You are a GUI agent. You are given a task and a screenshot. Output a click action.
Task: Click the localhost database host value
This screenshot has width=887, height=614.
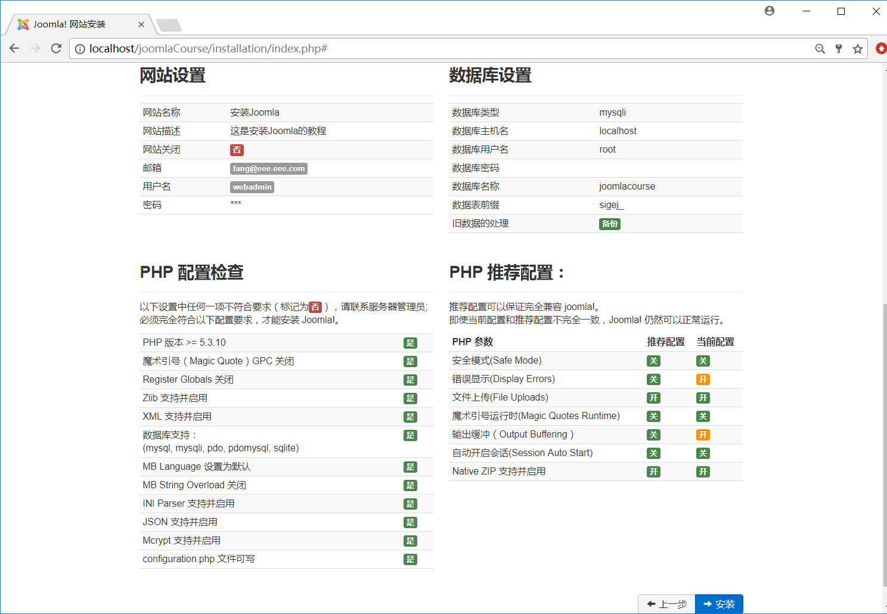618,131
